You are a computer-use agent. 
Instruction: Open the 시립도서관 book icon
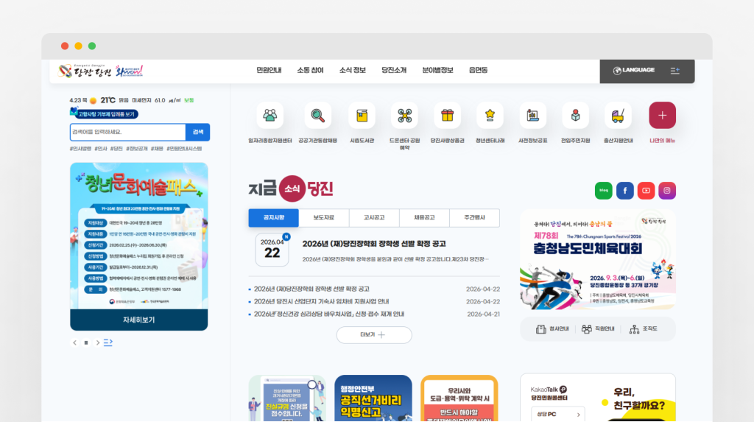(x=362, y=116)
